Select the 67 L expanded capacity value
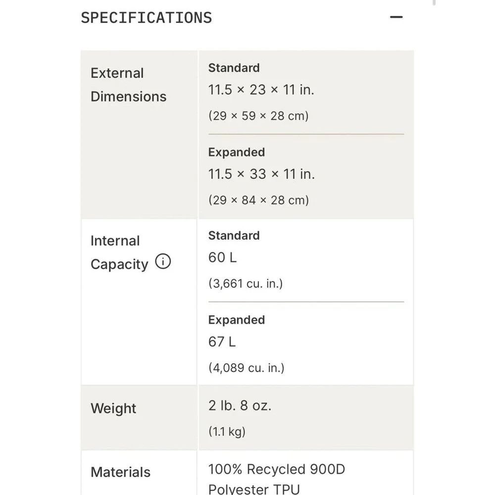 pos(222,342)
